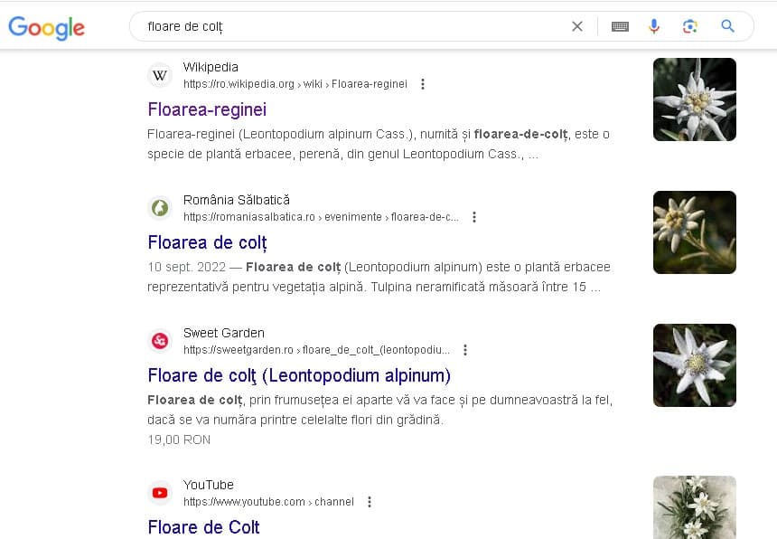Open three-dot menu for YouTube result

click(x=370, y=502)
